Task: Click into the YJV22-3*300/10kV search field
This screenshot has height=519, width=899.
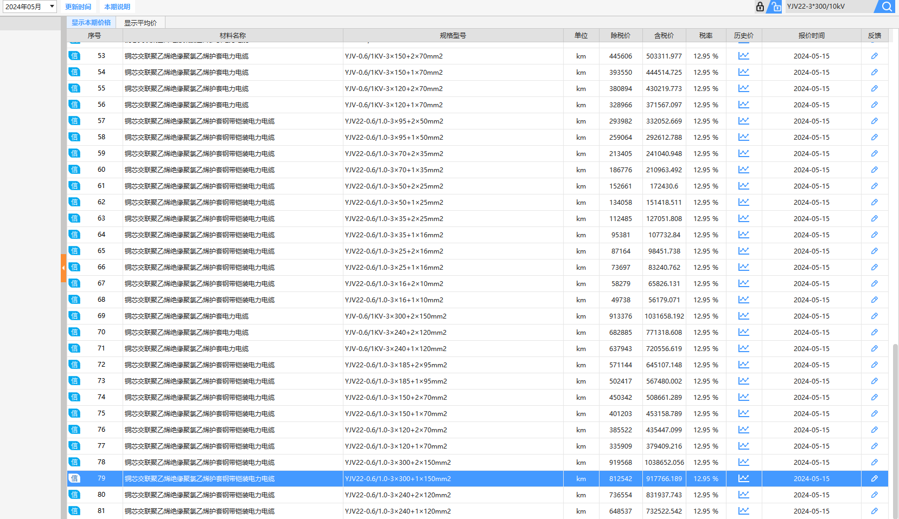Action: pos(829,7)
